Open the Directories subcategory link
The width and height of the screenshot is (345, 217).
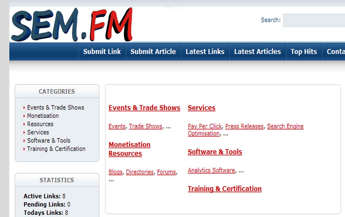(x=140, y=172)
